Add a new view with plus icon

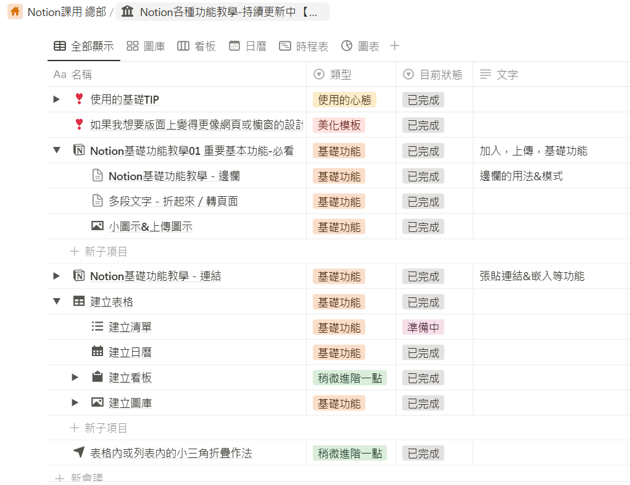(394, 46)
